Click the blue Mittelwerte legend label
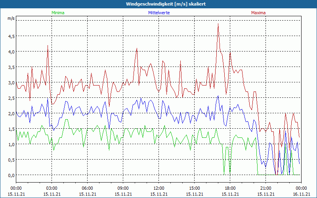The height and width of the screenshot is (198, 317). (x=159, y=13)
